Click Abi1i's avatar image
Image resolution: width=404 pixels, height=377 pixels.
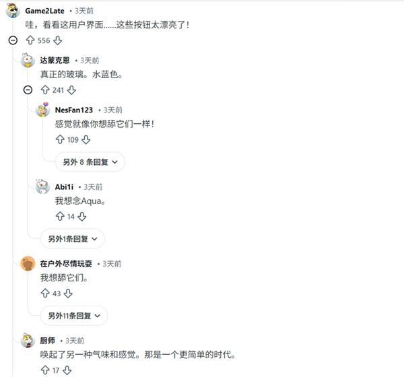[43, 186]
